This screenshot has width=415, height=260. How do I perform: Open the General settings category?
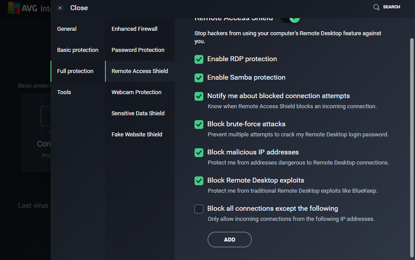67,29
